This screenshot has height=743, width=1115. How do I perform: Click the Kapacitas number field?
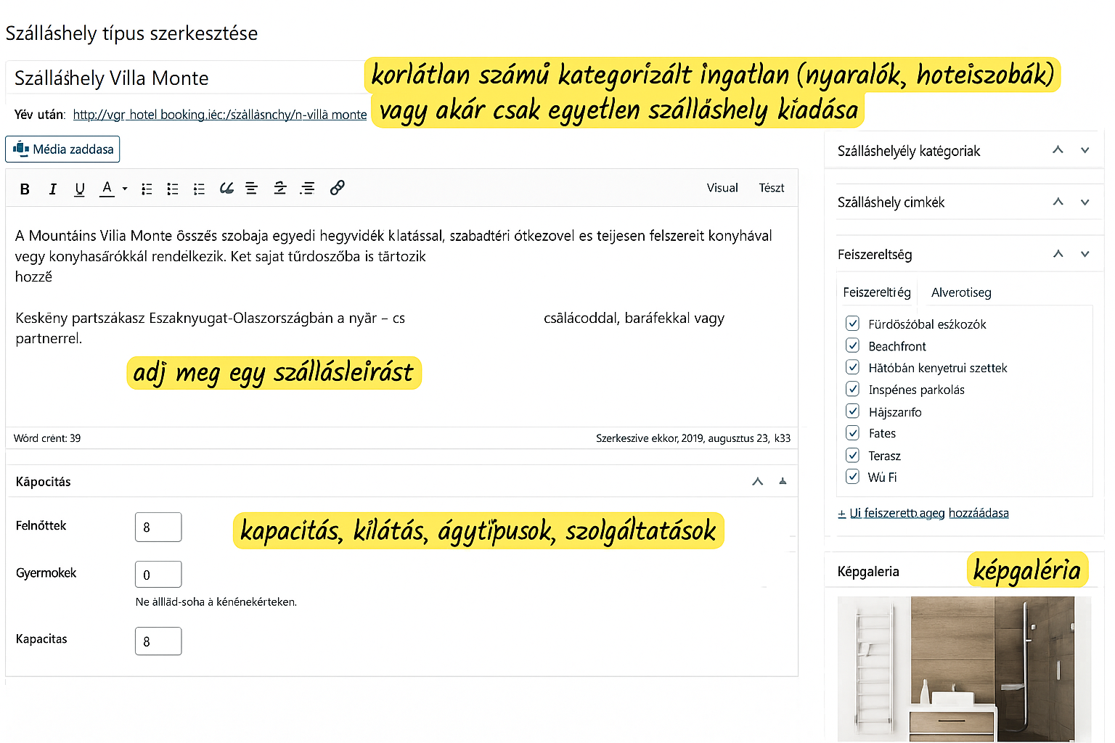[158, 641]
